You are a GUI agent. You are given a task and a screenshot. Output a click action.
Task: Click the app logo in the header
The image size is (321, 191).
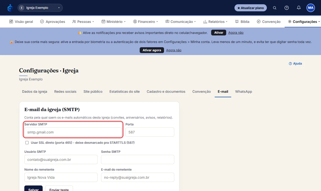10,8
